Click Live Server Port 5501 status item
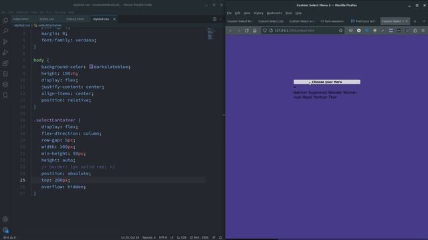This screenshot has width=428, height=240. 199,237
